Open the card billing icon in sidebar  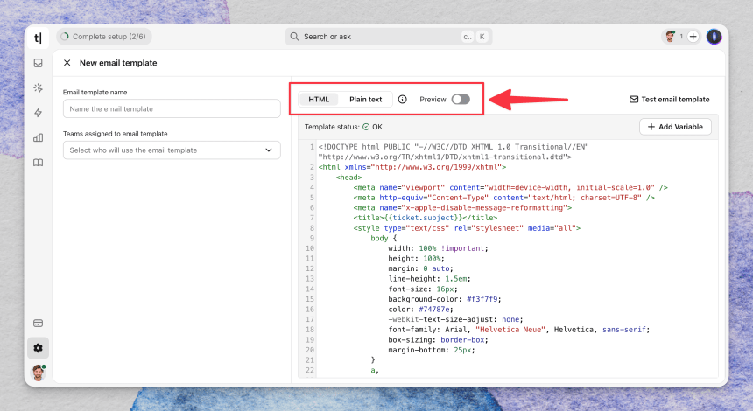(x=38, y=324)
